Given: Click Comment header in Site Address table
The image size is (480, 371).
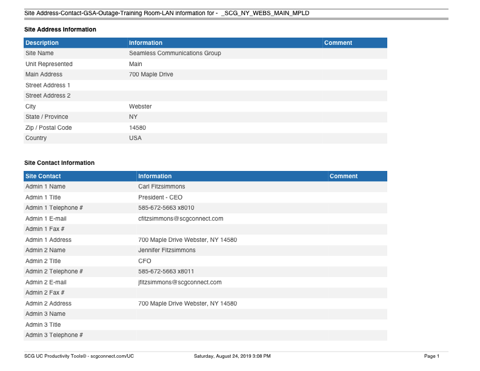Looking at the screenshot, I should pos(338,42).
